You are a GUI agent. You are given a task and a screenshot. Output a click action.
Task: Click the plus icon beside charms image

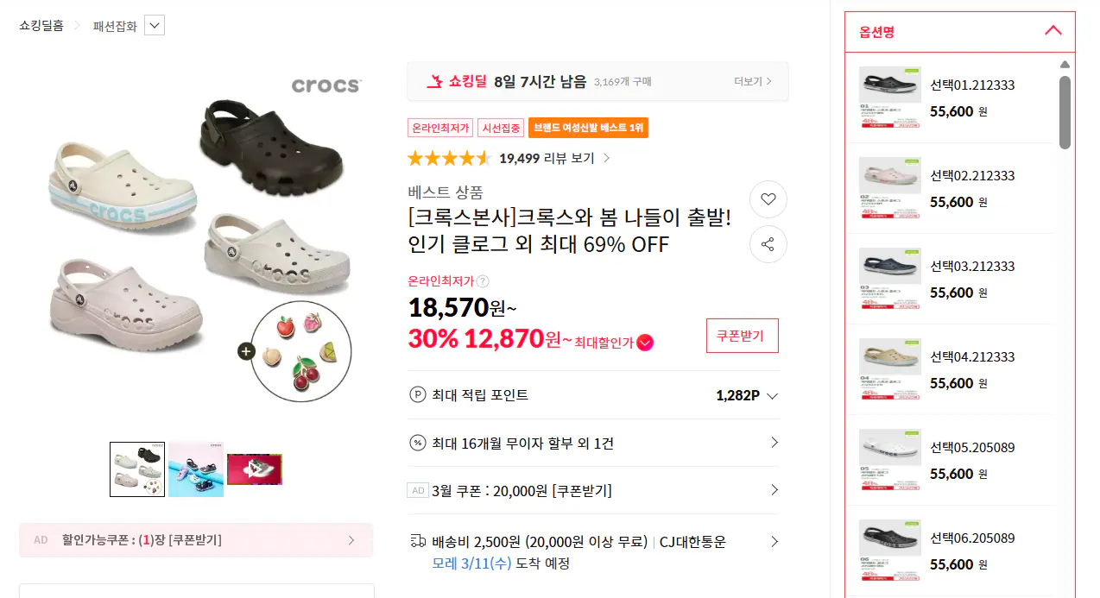point(246,351)
